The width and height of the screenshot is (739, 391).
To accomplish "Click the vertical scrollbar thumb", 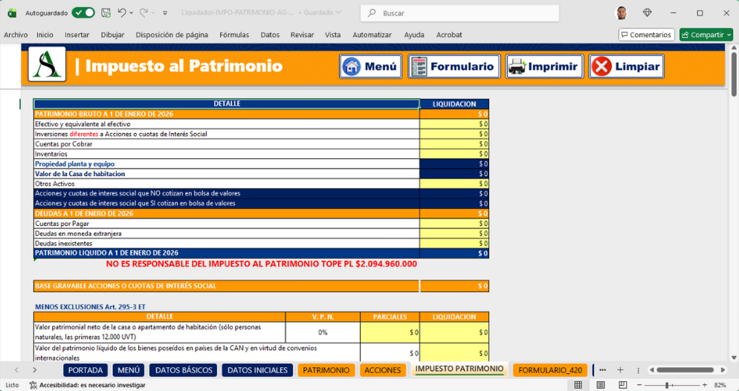I will [734, 74].
